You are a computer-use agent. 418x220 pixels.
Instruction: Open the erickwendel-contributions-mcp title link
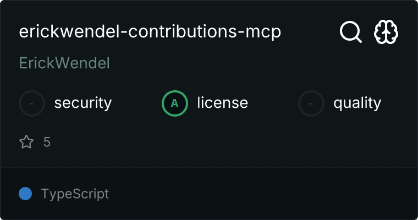coord(150,32)
